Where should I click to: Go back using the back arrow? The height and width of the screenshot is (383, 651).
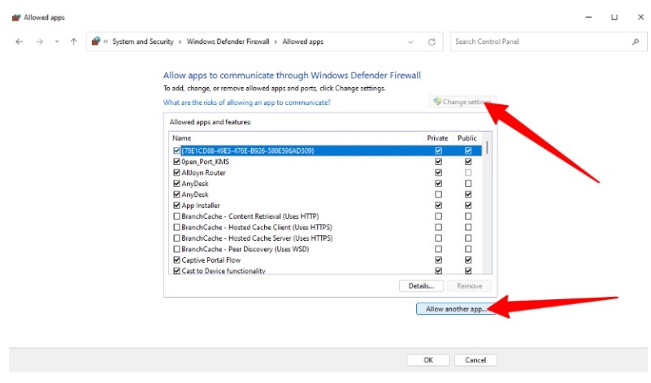[19, 41]
